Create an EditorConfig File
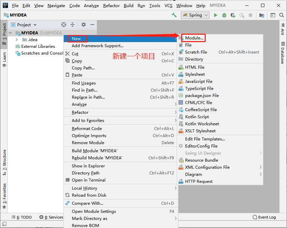 coord(220,146)
